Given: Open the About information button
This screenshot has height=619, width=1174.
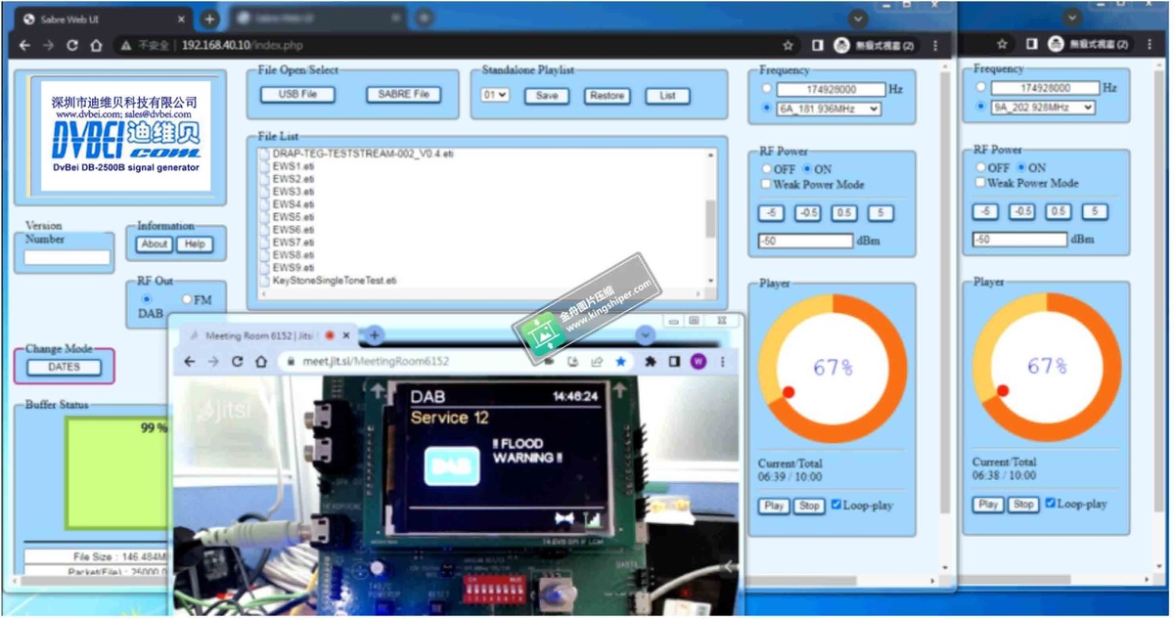Looking at the screenshot, I should point(154,244).
